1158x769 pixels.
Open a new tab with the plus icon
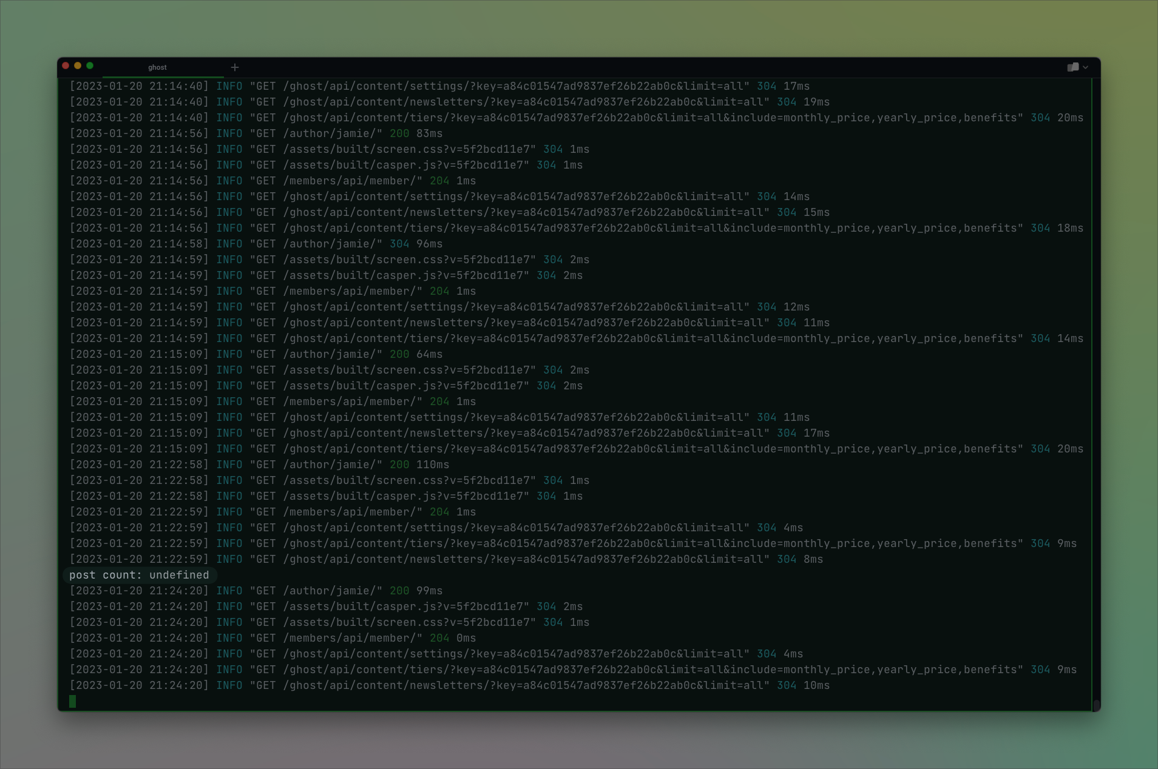(235, 67)
